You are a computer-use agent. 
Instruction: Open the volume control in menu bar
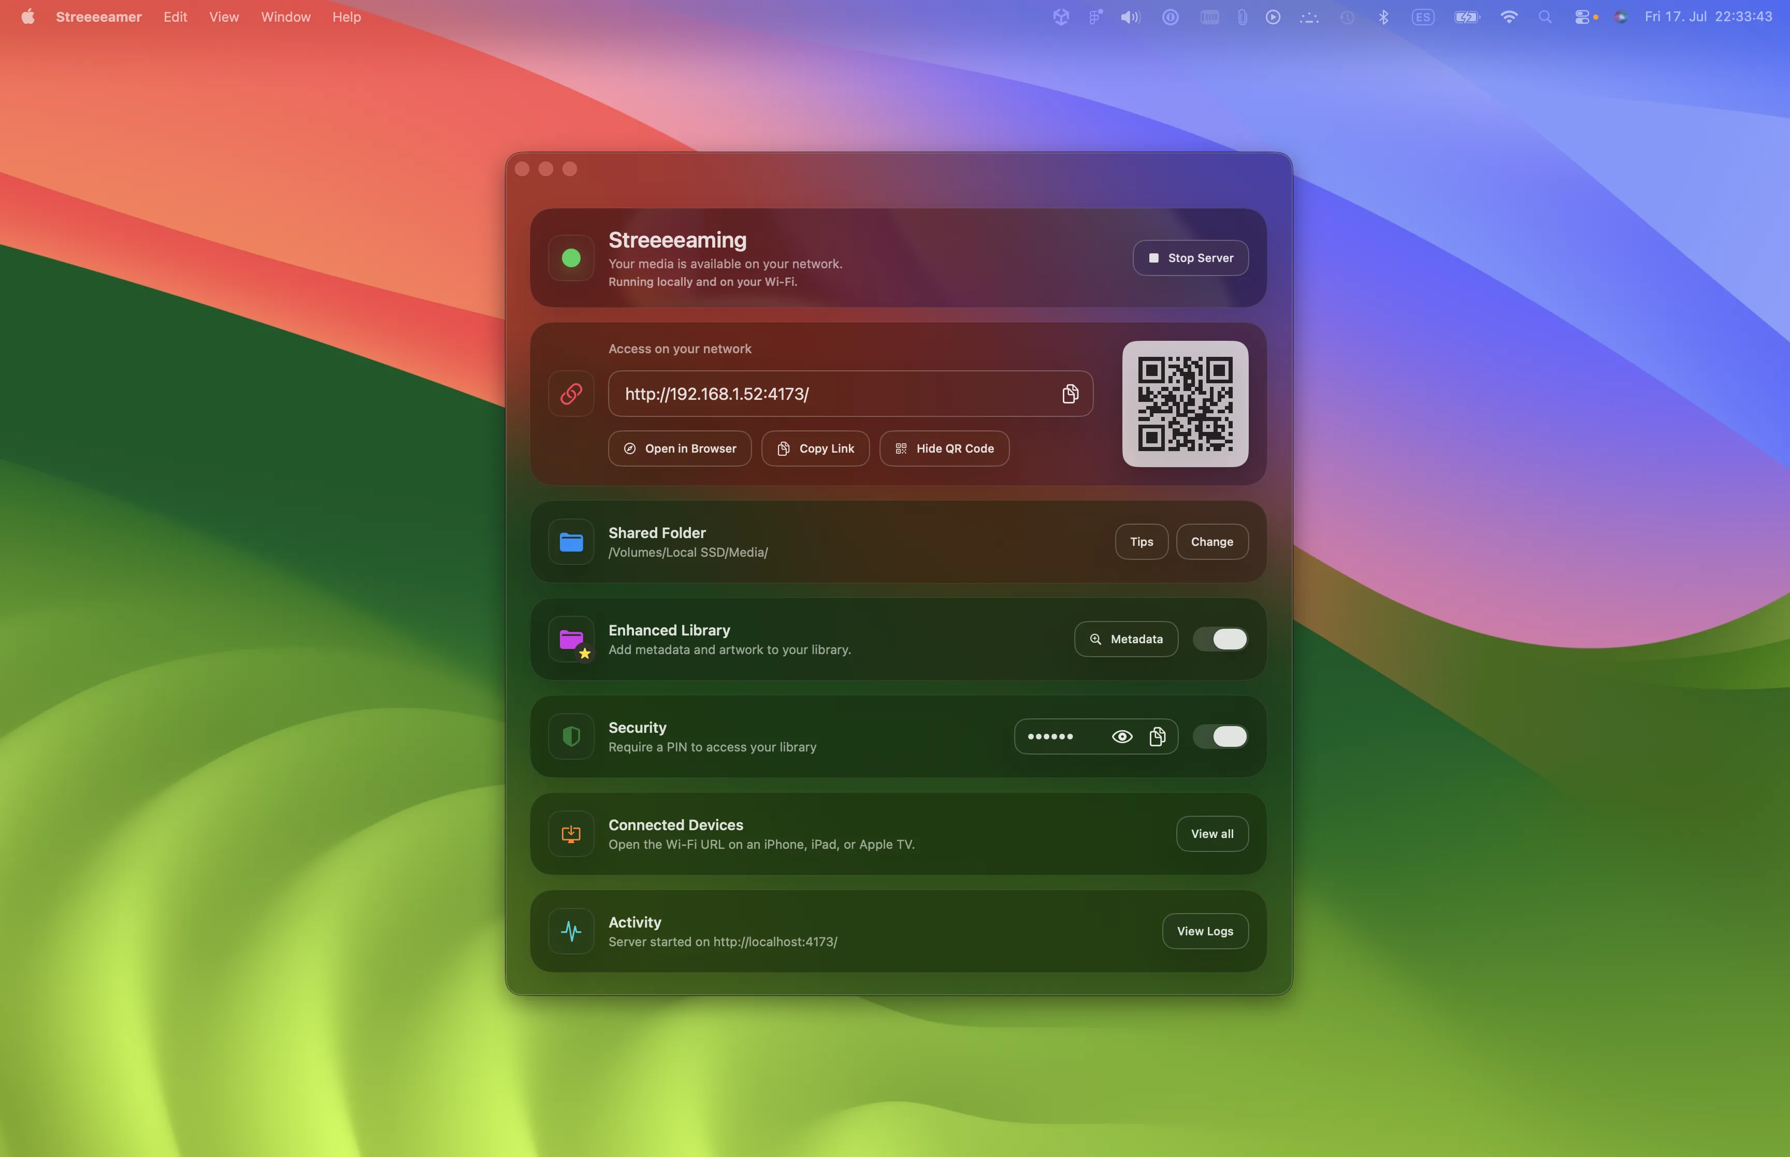(1131, 17)
